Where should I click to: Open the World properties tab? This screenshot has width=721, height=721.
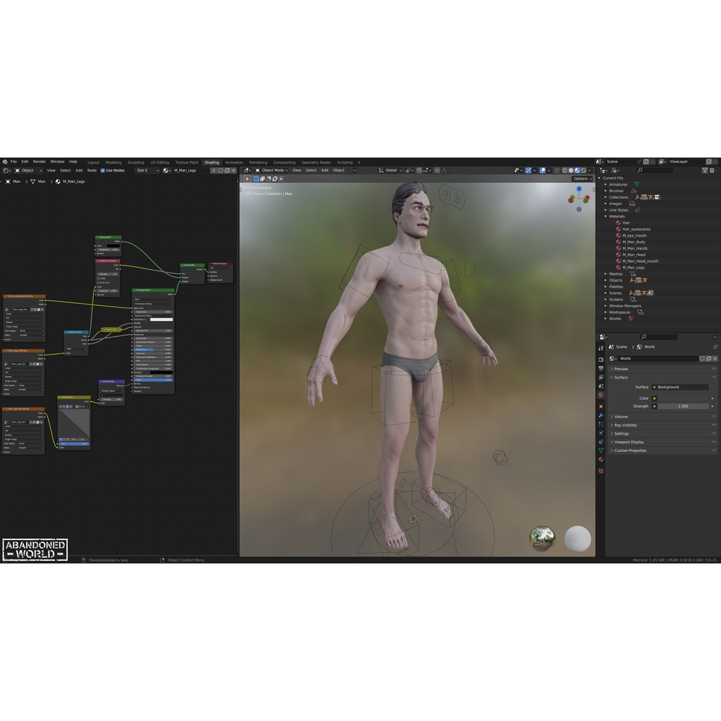[601, 395]
